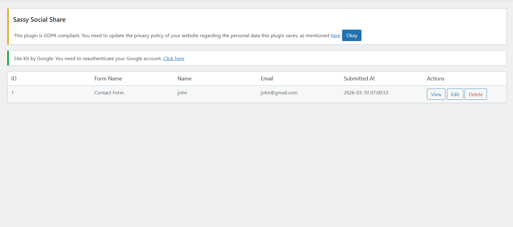Click the ID column header
The image size is (513, 227).
coord(14,79)
